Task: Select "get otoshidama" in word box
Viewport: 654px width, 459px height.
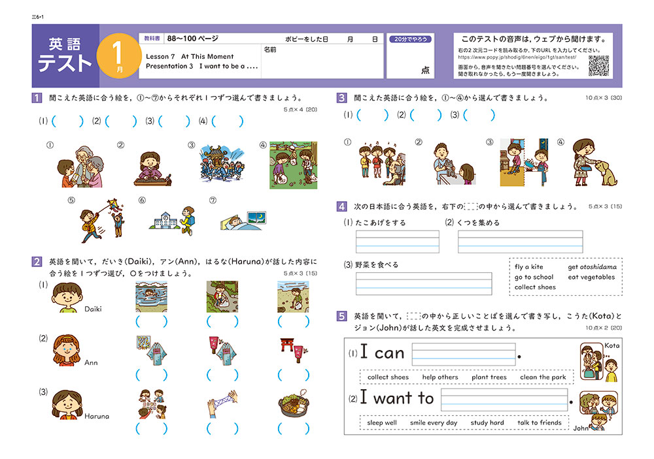Action: [592, 267]
